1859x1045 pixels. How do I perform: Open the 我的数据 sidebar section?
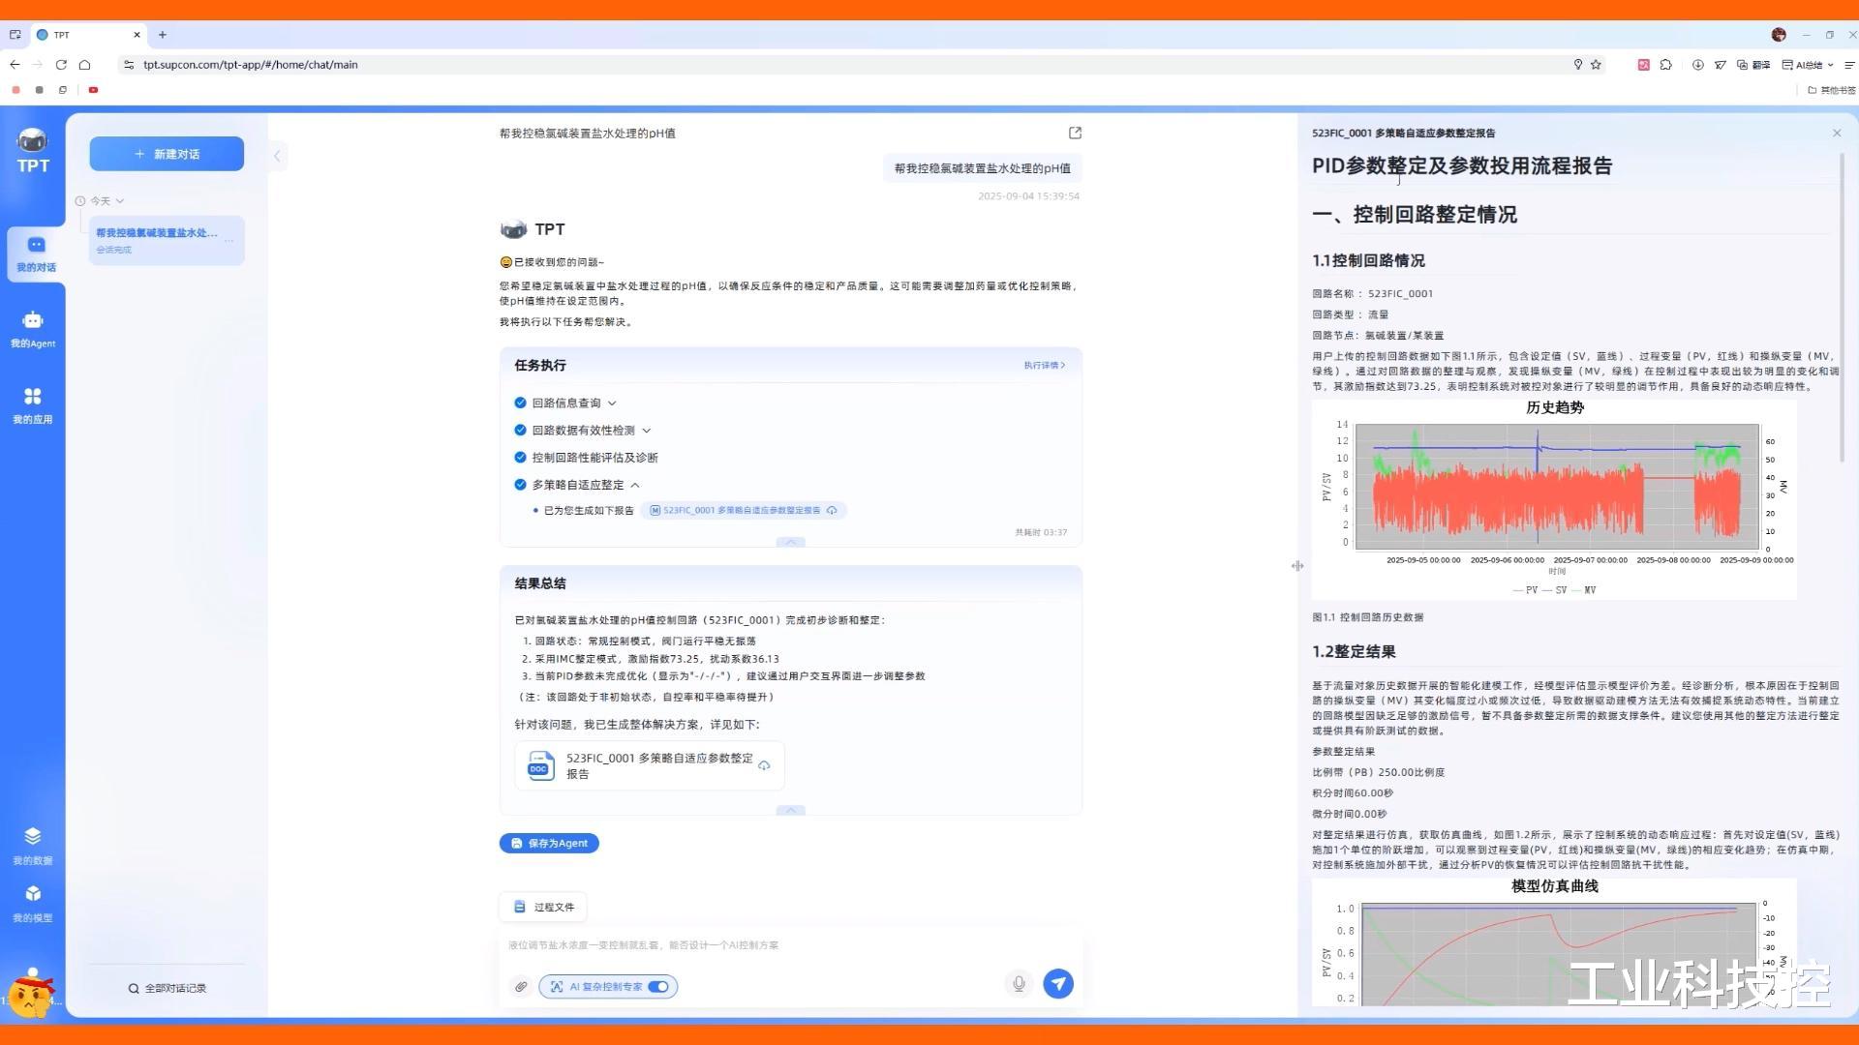pos(33,845)
